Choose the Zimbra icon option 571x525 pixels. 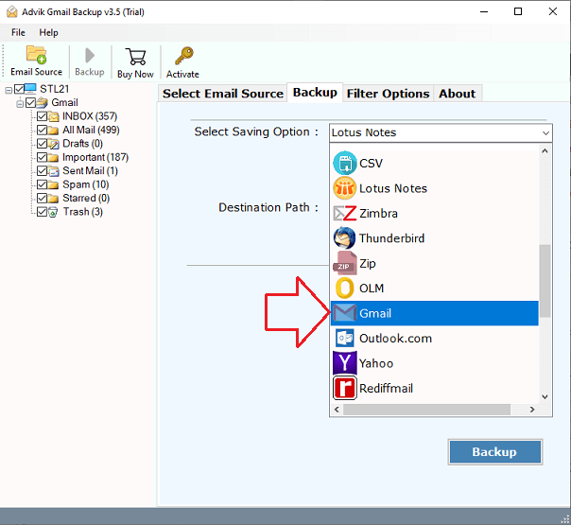[344, 213]
